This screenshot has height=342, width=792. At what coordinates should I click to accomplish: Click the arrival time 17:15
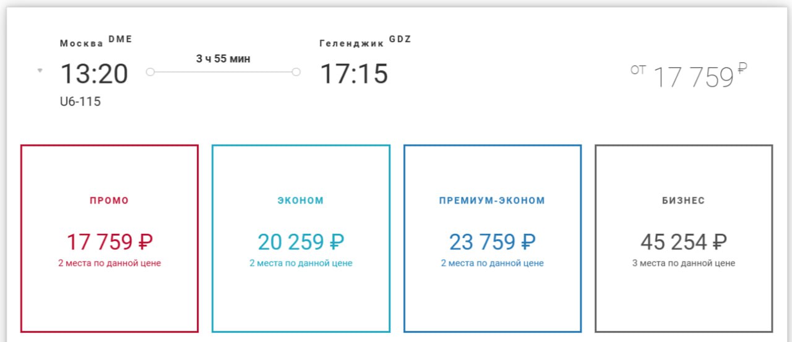tap(354, 74)
